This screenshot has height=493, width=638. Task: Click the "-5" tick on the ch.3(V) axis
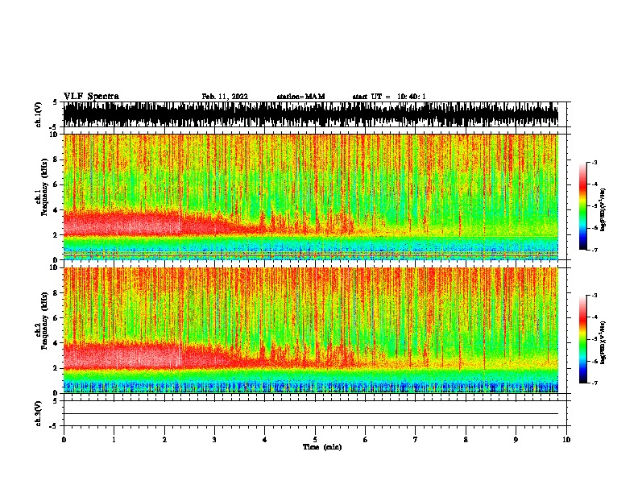click(x=54, y=426)
